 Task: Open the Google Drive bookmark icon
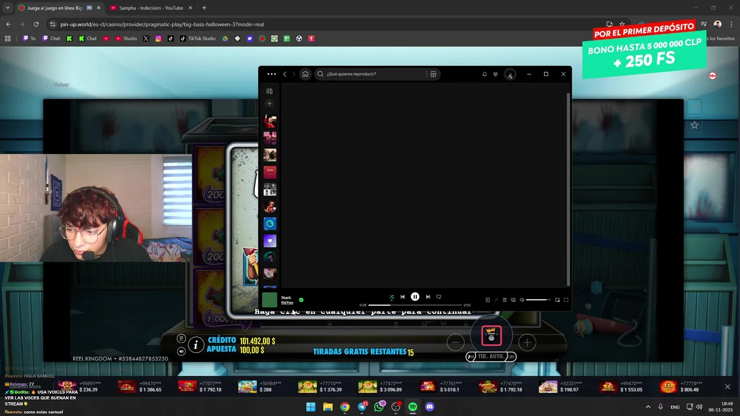click(x=225, y=39)
